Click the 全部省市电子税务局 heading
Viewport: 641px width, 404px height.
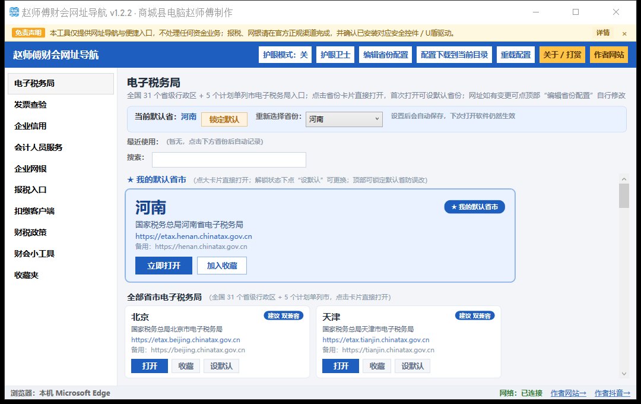pyautogui.click(x=164, y=297)
